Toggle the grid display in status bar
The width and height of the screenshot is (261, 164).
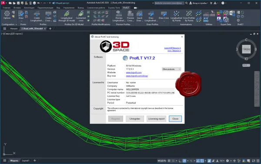pos(169,161)
